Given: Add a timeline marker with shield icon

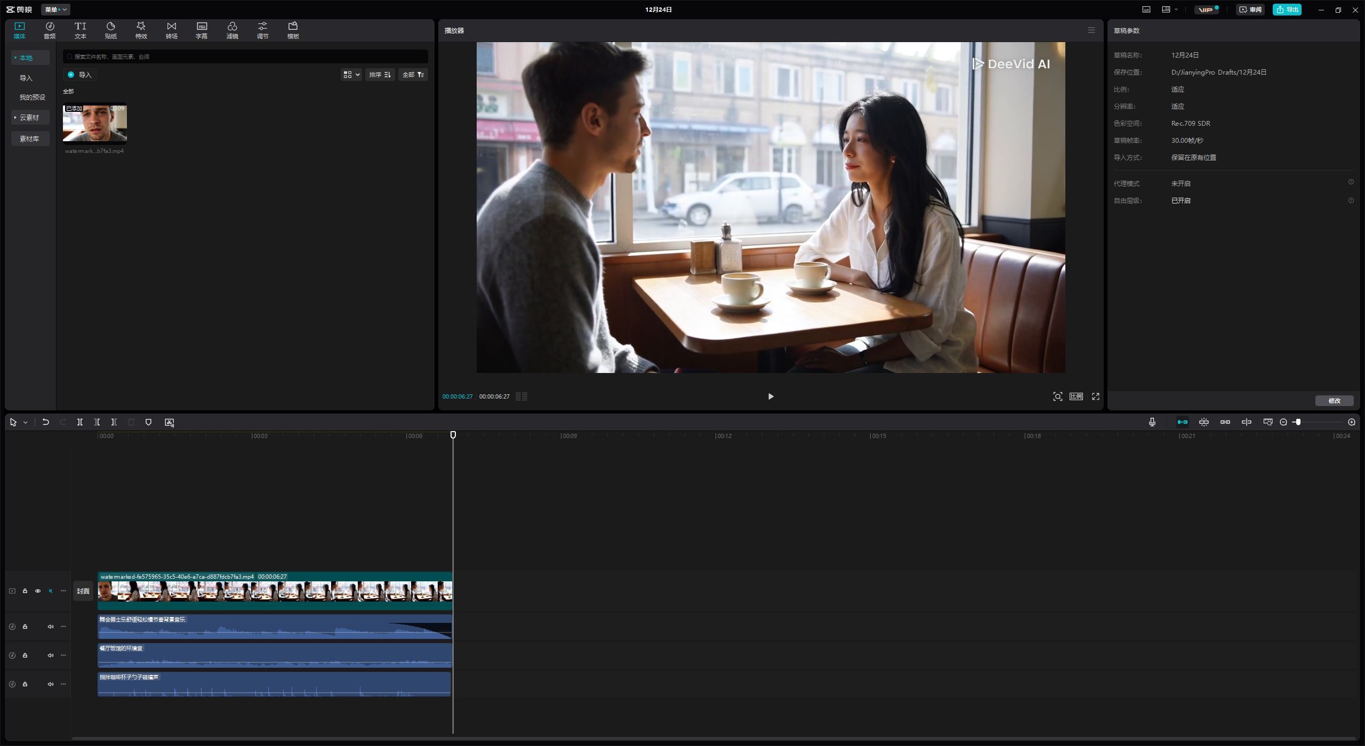Looking at the screenshot, I should 148,422.
